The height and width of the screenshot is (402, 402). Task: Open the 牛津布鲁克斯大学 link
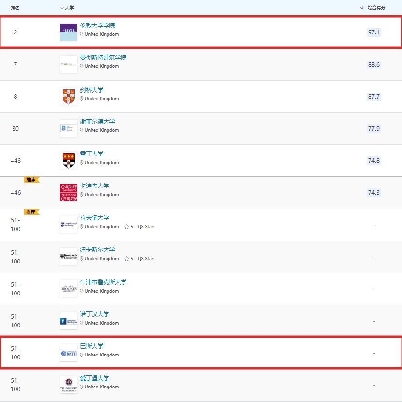(103, 282)
